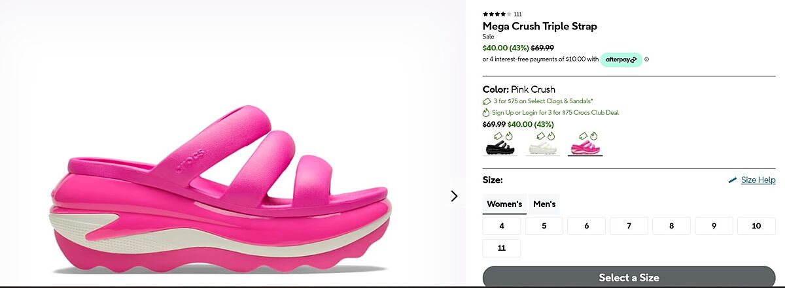The height and width of the screenshot is (288, 785).
Task: Click the Afterpay logo badge
Action: click(x=621, y=59)
